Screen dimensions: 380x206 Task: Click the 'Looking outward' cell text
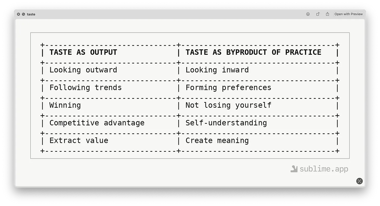coord(83,70)
